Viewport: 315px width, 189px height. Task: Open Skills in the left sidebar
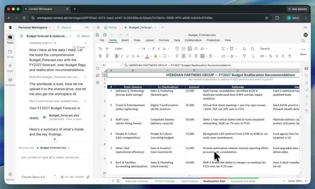click(10, 67)
